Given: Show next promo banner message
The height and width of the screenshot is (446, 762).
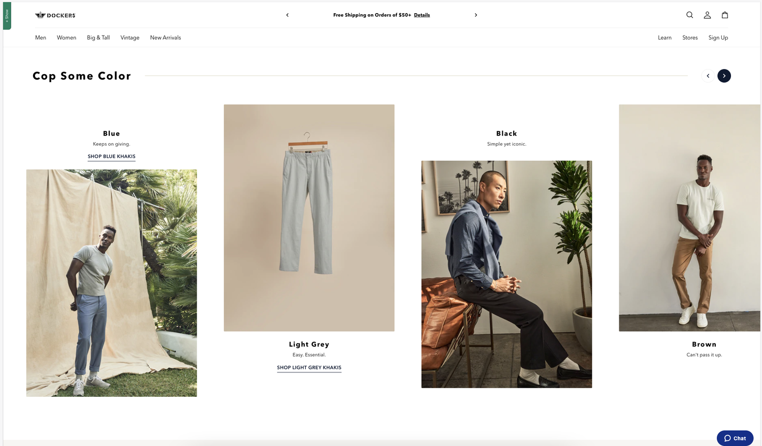Looking at the screenshot, I should (475, 15).
